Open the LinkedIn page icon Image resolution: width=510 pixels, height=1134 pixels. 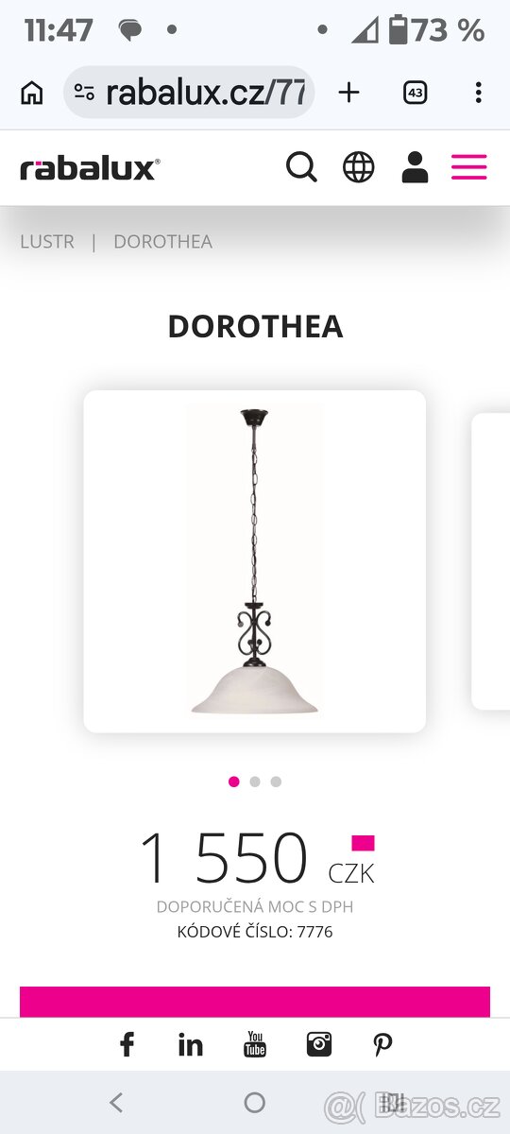pos(191,1044)
